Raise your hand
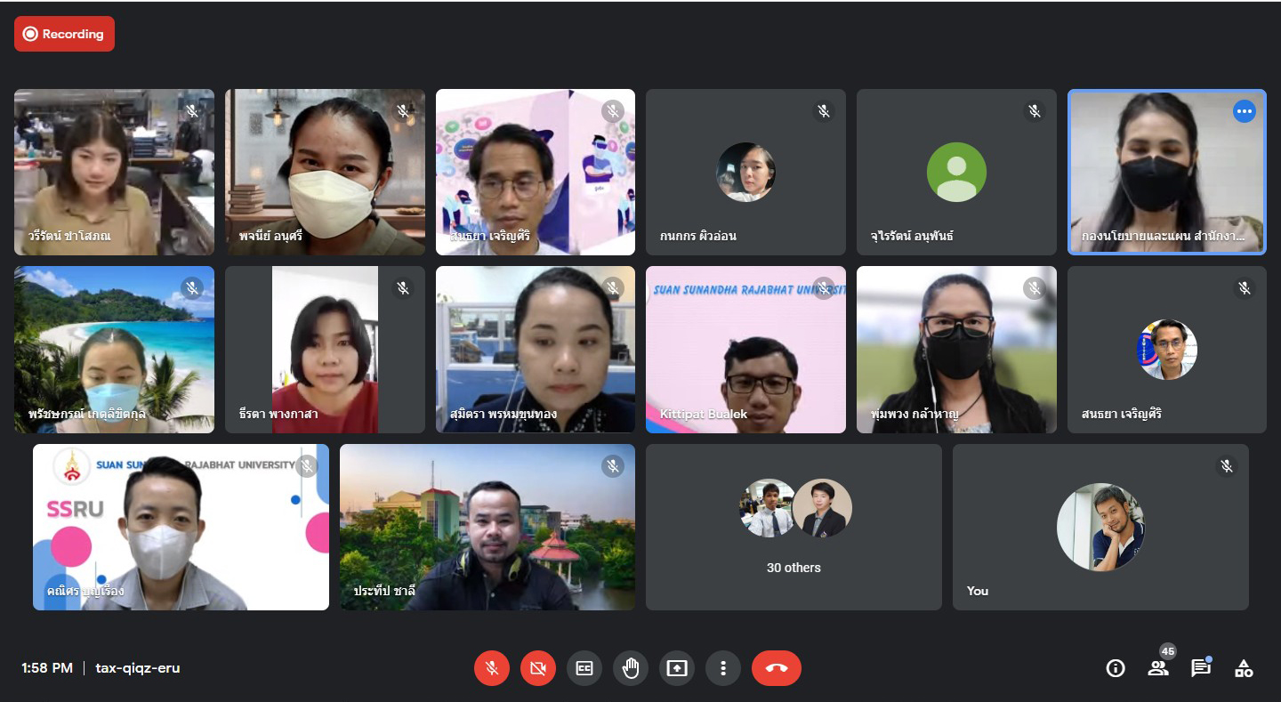The image size is (1281, 702). (630, 668)
